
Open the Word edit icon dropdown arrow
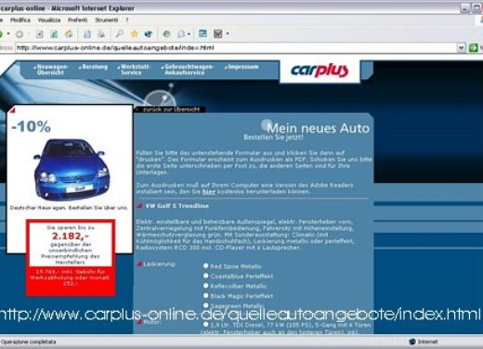pyautogui.click(x=228, y=33)
